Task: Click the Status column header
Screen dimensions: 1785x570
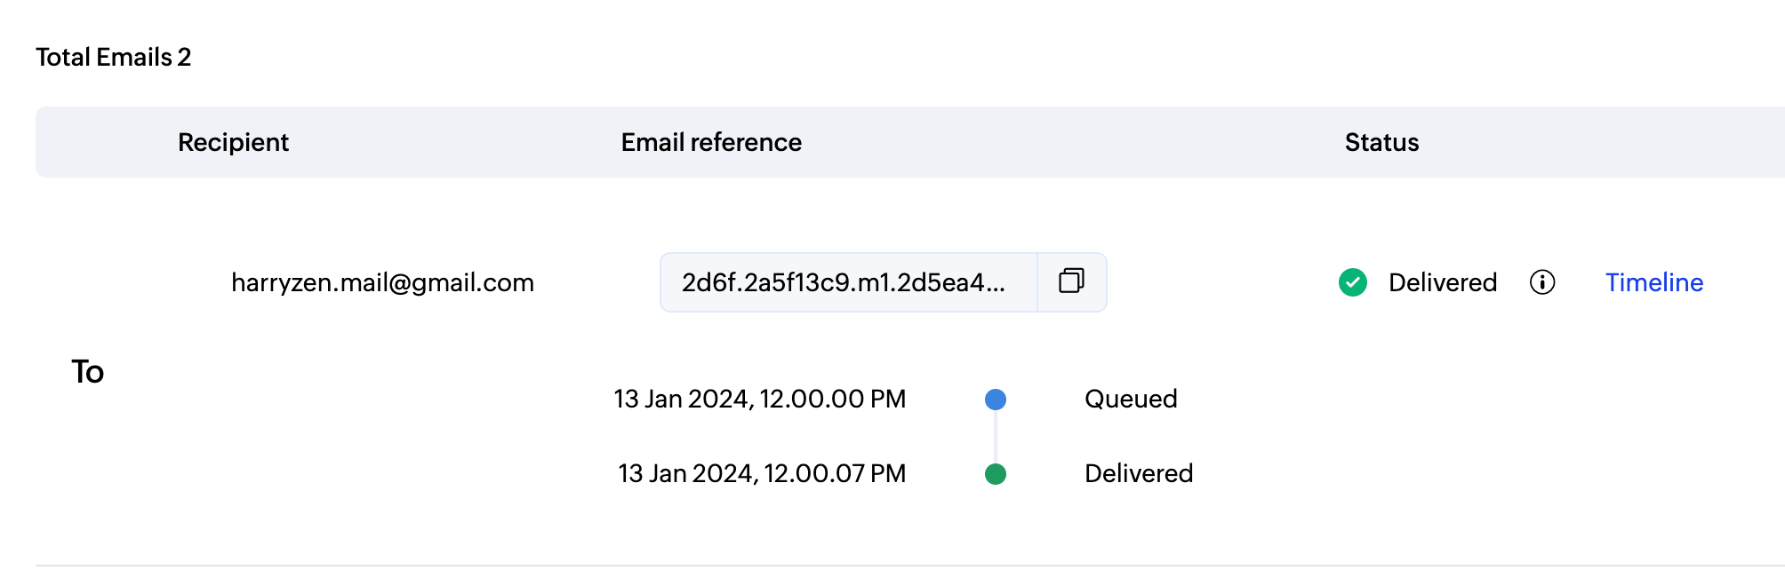Action: pyautogui.click(x=1381, y=142)
